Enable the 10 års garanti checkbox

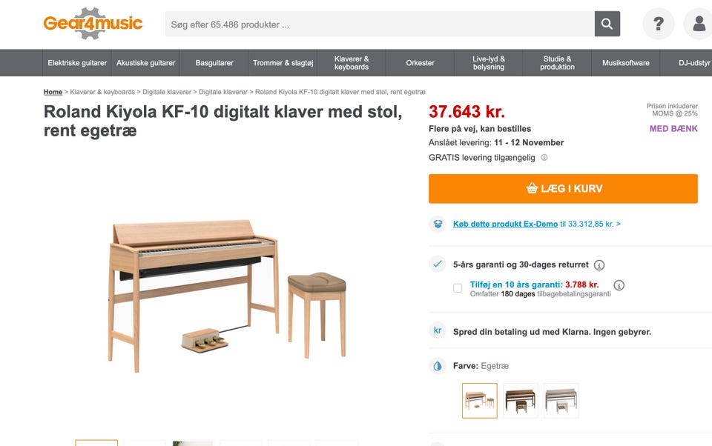pos(458,287)
